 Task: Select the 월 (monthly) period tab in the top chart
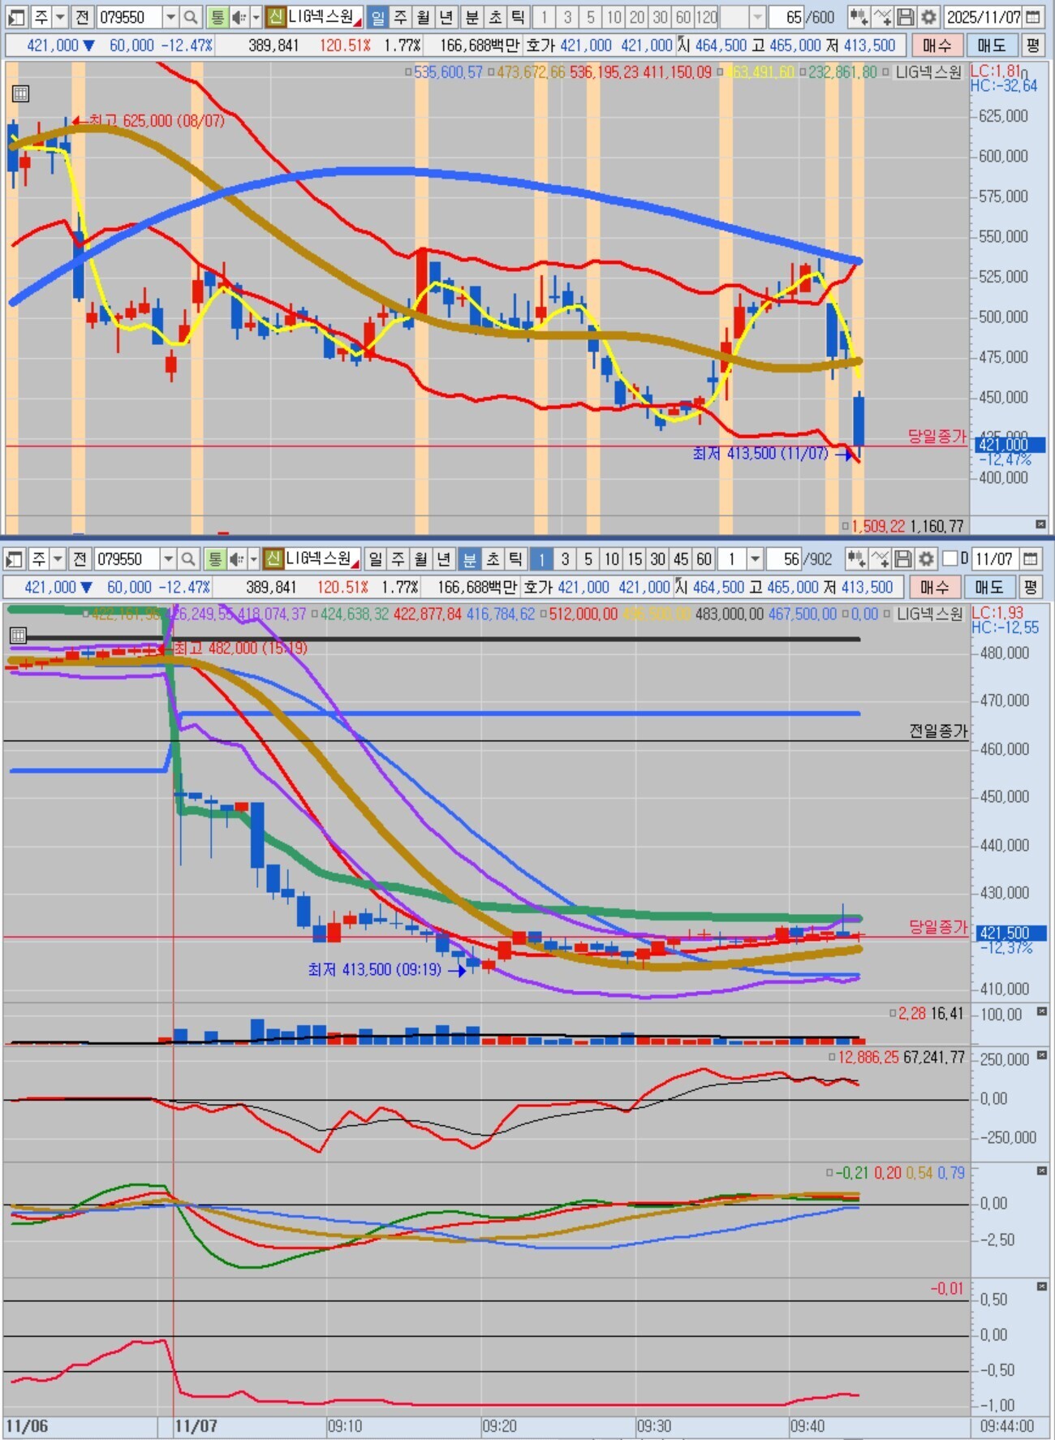pos(424,17)
